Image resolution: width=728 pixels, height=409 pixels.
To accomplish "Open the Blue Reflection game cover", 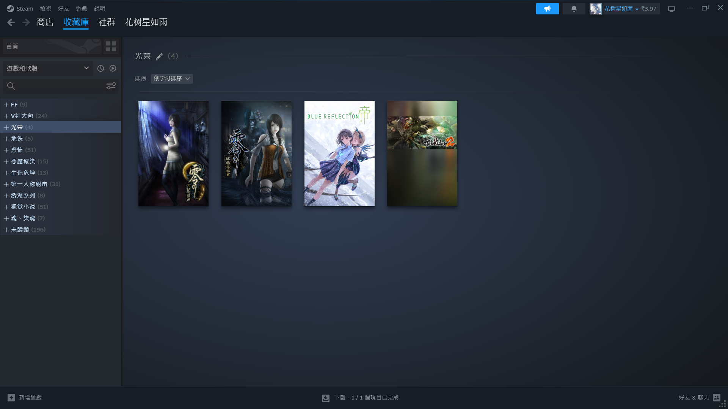I will (339, 154).
